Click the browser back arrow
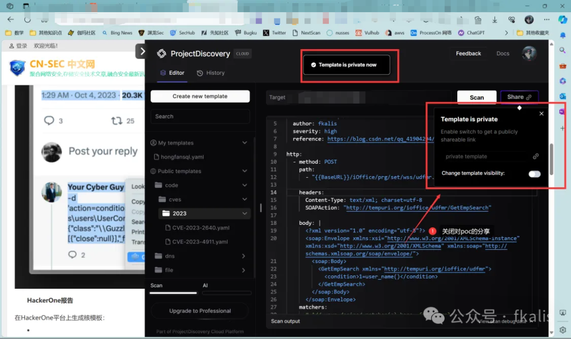This screenshot has height=339, width=571. coord(11,19)
